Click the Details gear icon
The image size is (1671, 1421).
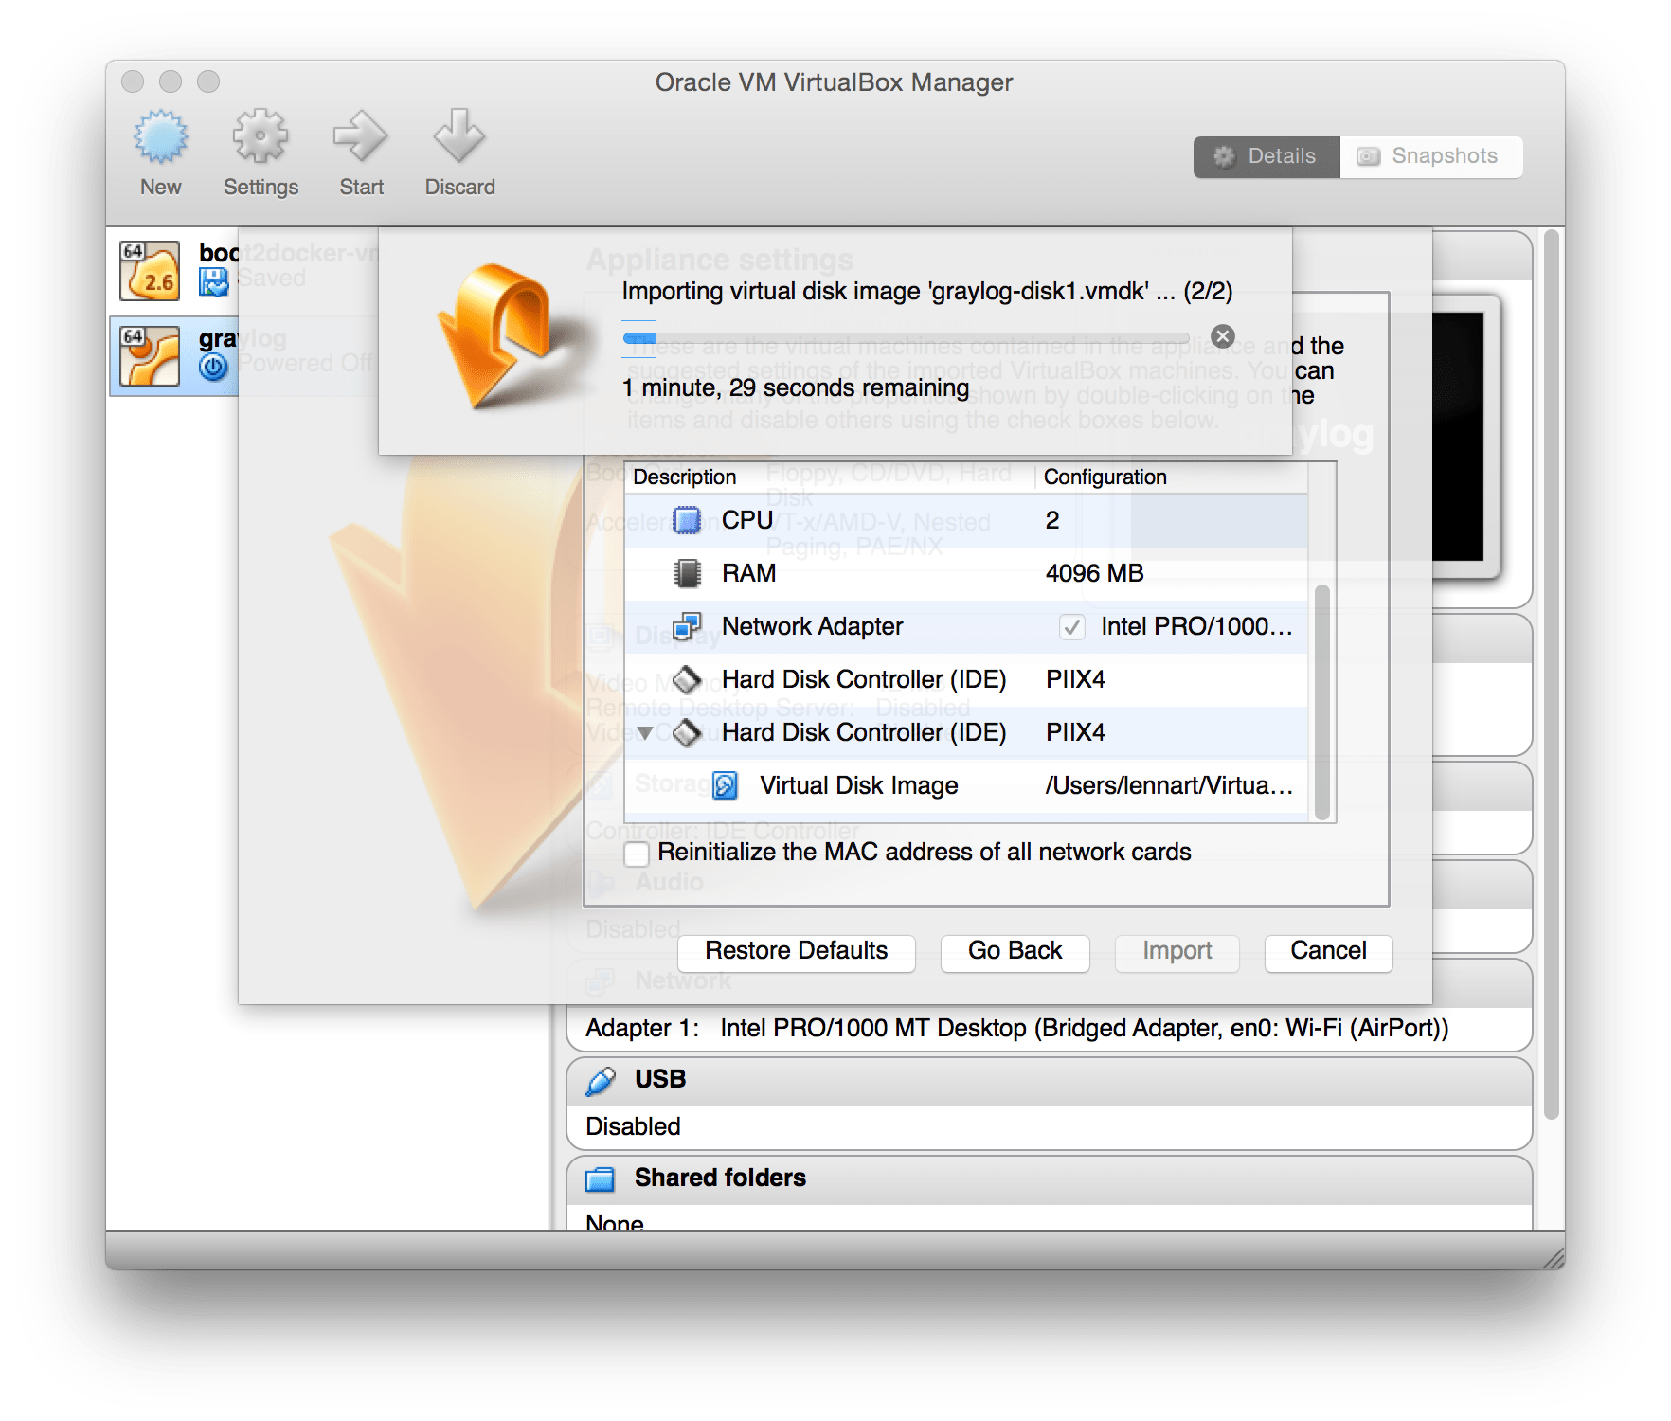[1224, 156]
